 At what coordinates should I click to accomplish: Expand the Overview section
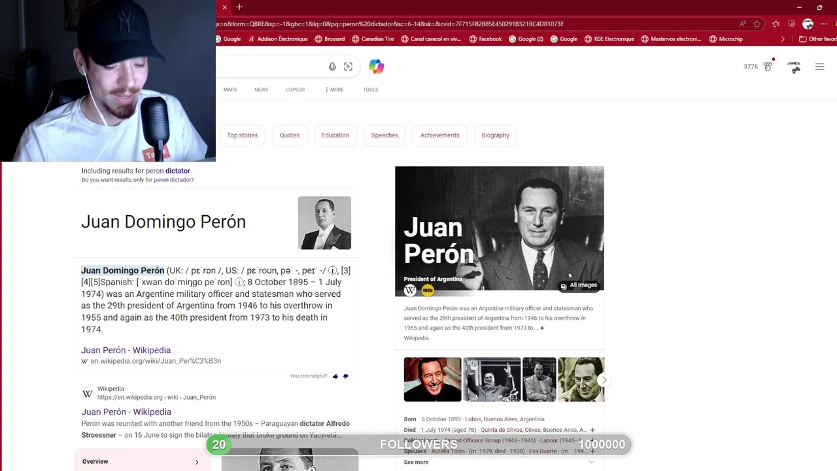pyautogui.click(x=143, y=462)
